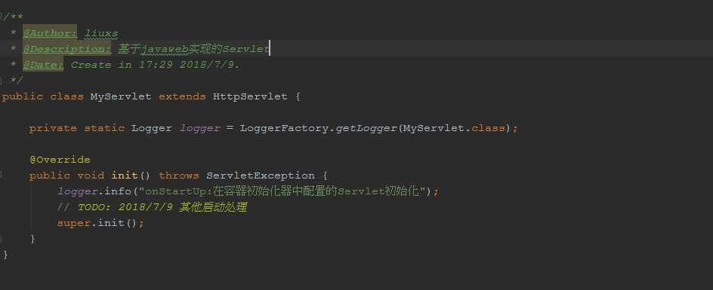This screenshot has height=290, width=713.
Task: Click the 'throws' keyword
Action: click(x=179, y=176)
